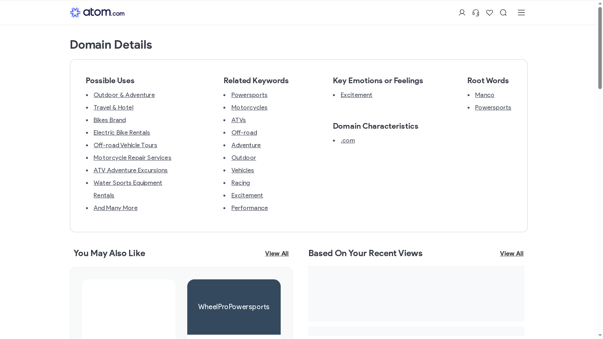Select the ATVs keyword link
The image size is (603, 339).
point(239,120)
